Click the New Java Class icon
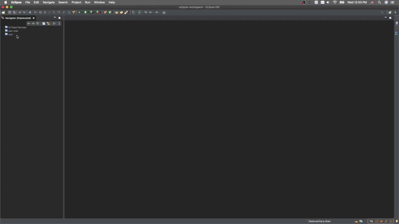 pos(110,12)
